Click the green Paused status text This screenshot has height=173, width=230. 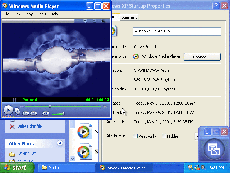pyautogui.click(x=30, y=100)
